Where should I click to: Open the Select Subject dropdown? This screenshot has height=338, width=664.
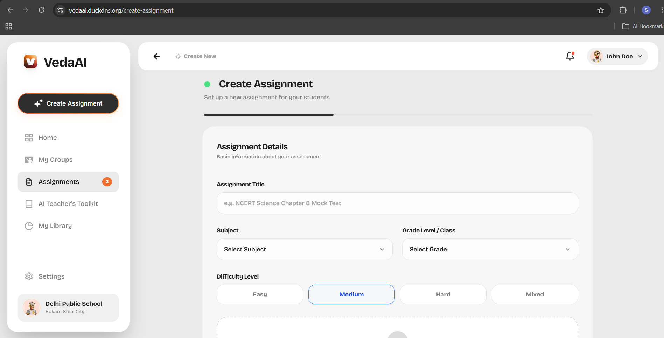point(305,249)
